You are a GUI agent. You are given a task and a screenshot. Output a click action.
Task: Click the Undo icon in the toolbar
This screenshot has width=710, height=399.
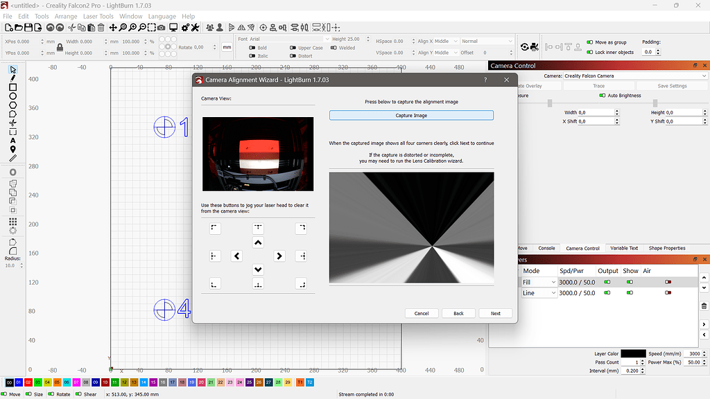(x=51, y=28)
